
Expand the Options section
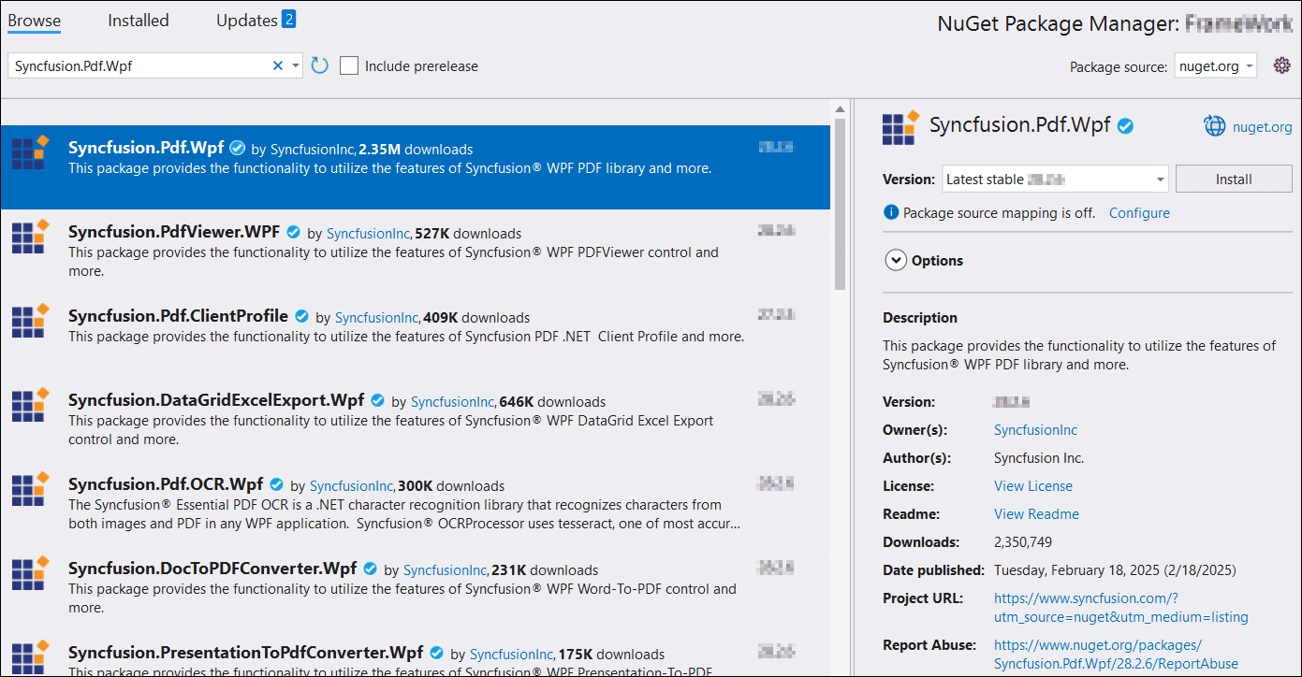[x=895, y=261]
